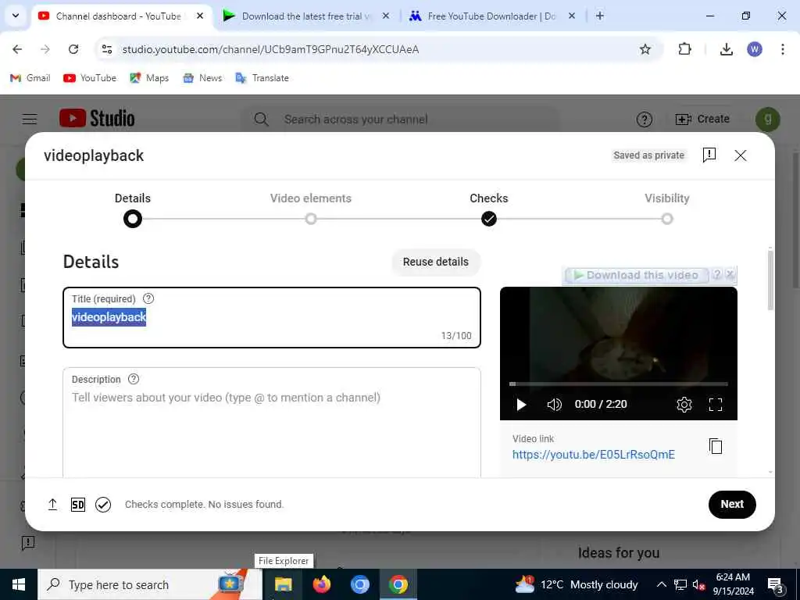Click the Create button
800x600 pixels.
tap(702, 119)
